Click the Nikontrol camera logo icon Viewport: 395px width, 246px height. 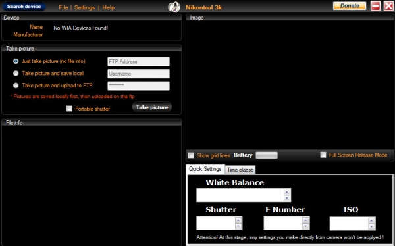tap(174, 7)
